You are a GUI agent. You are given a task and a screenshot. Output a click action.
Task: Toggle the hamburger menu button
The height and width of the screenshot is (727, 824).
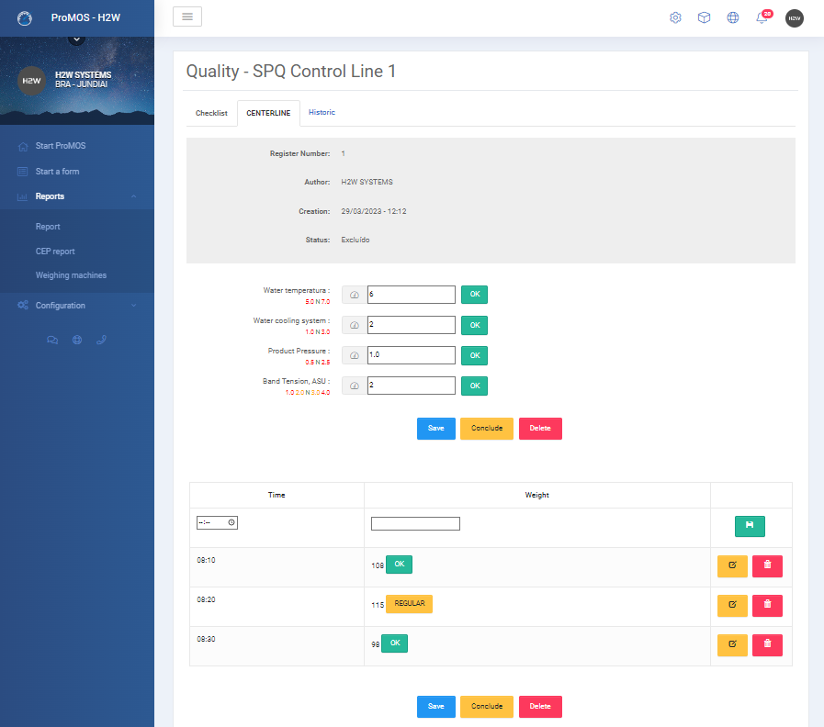187,17
